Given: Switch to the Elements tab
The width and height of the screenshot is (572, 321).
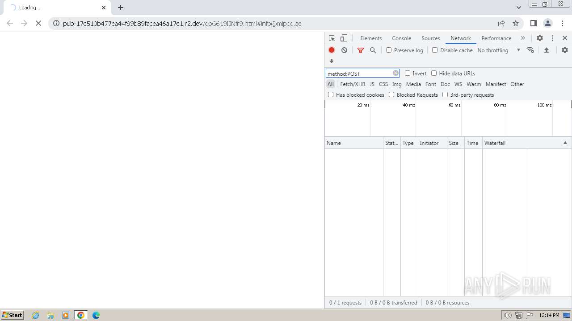Looking at the screenshot, I should click(371, 38).
